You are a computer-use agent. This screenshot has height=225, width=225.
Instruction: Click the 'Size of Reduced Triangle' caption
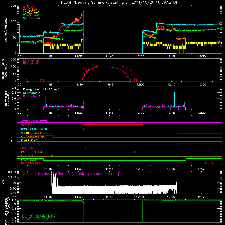[x=71, y=174]
